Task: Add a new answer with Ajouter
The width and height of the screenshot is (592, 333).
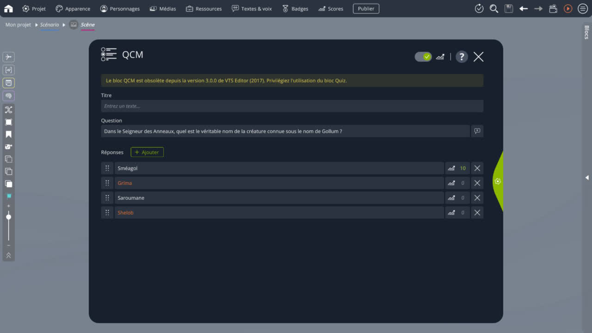Action: 147,152
